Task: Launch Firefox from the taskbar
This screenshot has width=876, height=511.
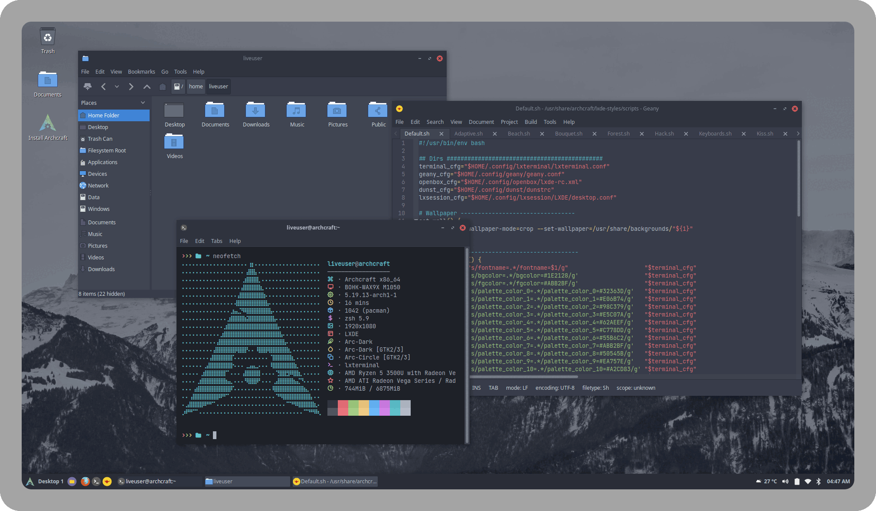Action: coord(85,481)
